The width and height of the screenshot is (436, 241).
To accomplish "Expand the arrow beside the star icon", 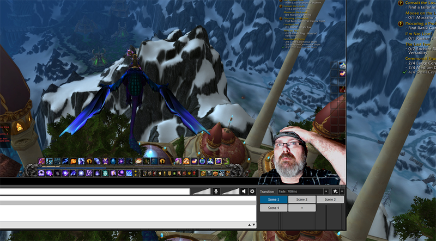I will [342, 191].
